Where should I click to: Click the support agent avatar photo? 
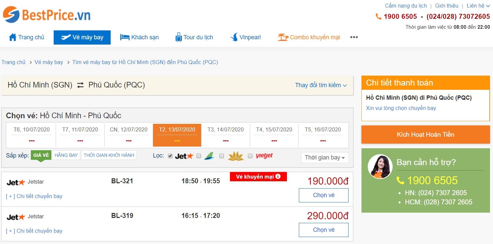(x=380, y=166)
